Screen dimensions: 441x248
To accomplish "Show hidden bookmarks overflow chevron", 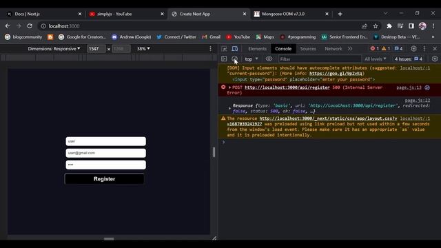I will [433, 37].
